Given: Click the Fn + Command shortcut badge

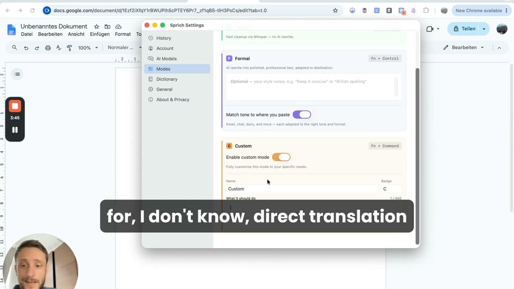Looking at the screenshot, I should pyautogui.click(x=385, y=146).
